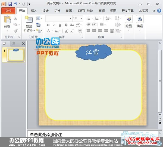The width and height of the screenshot is (163, 147).
Task: Click the Undo arrow icon
Action: click(x=15, y=4)
